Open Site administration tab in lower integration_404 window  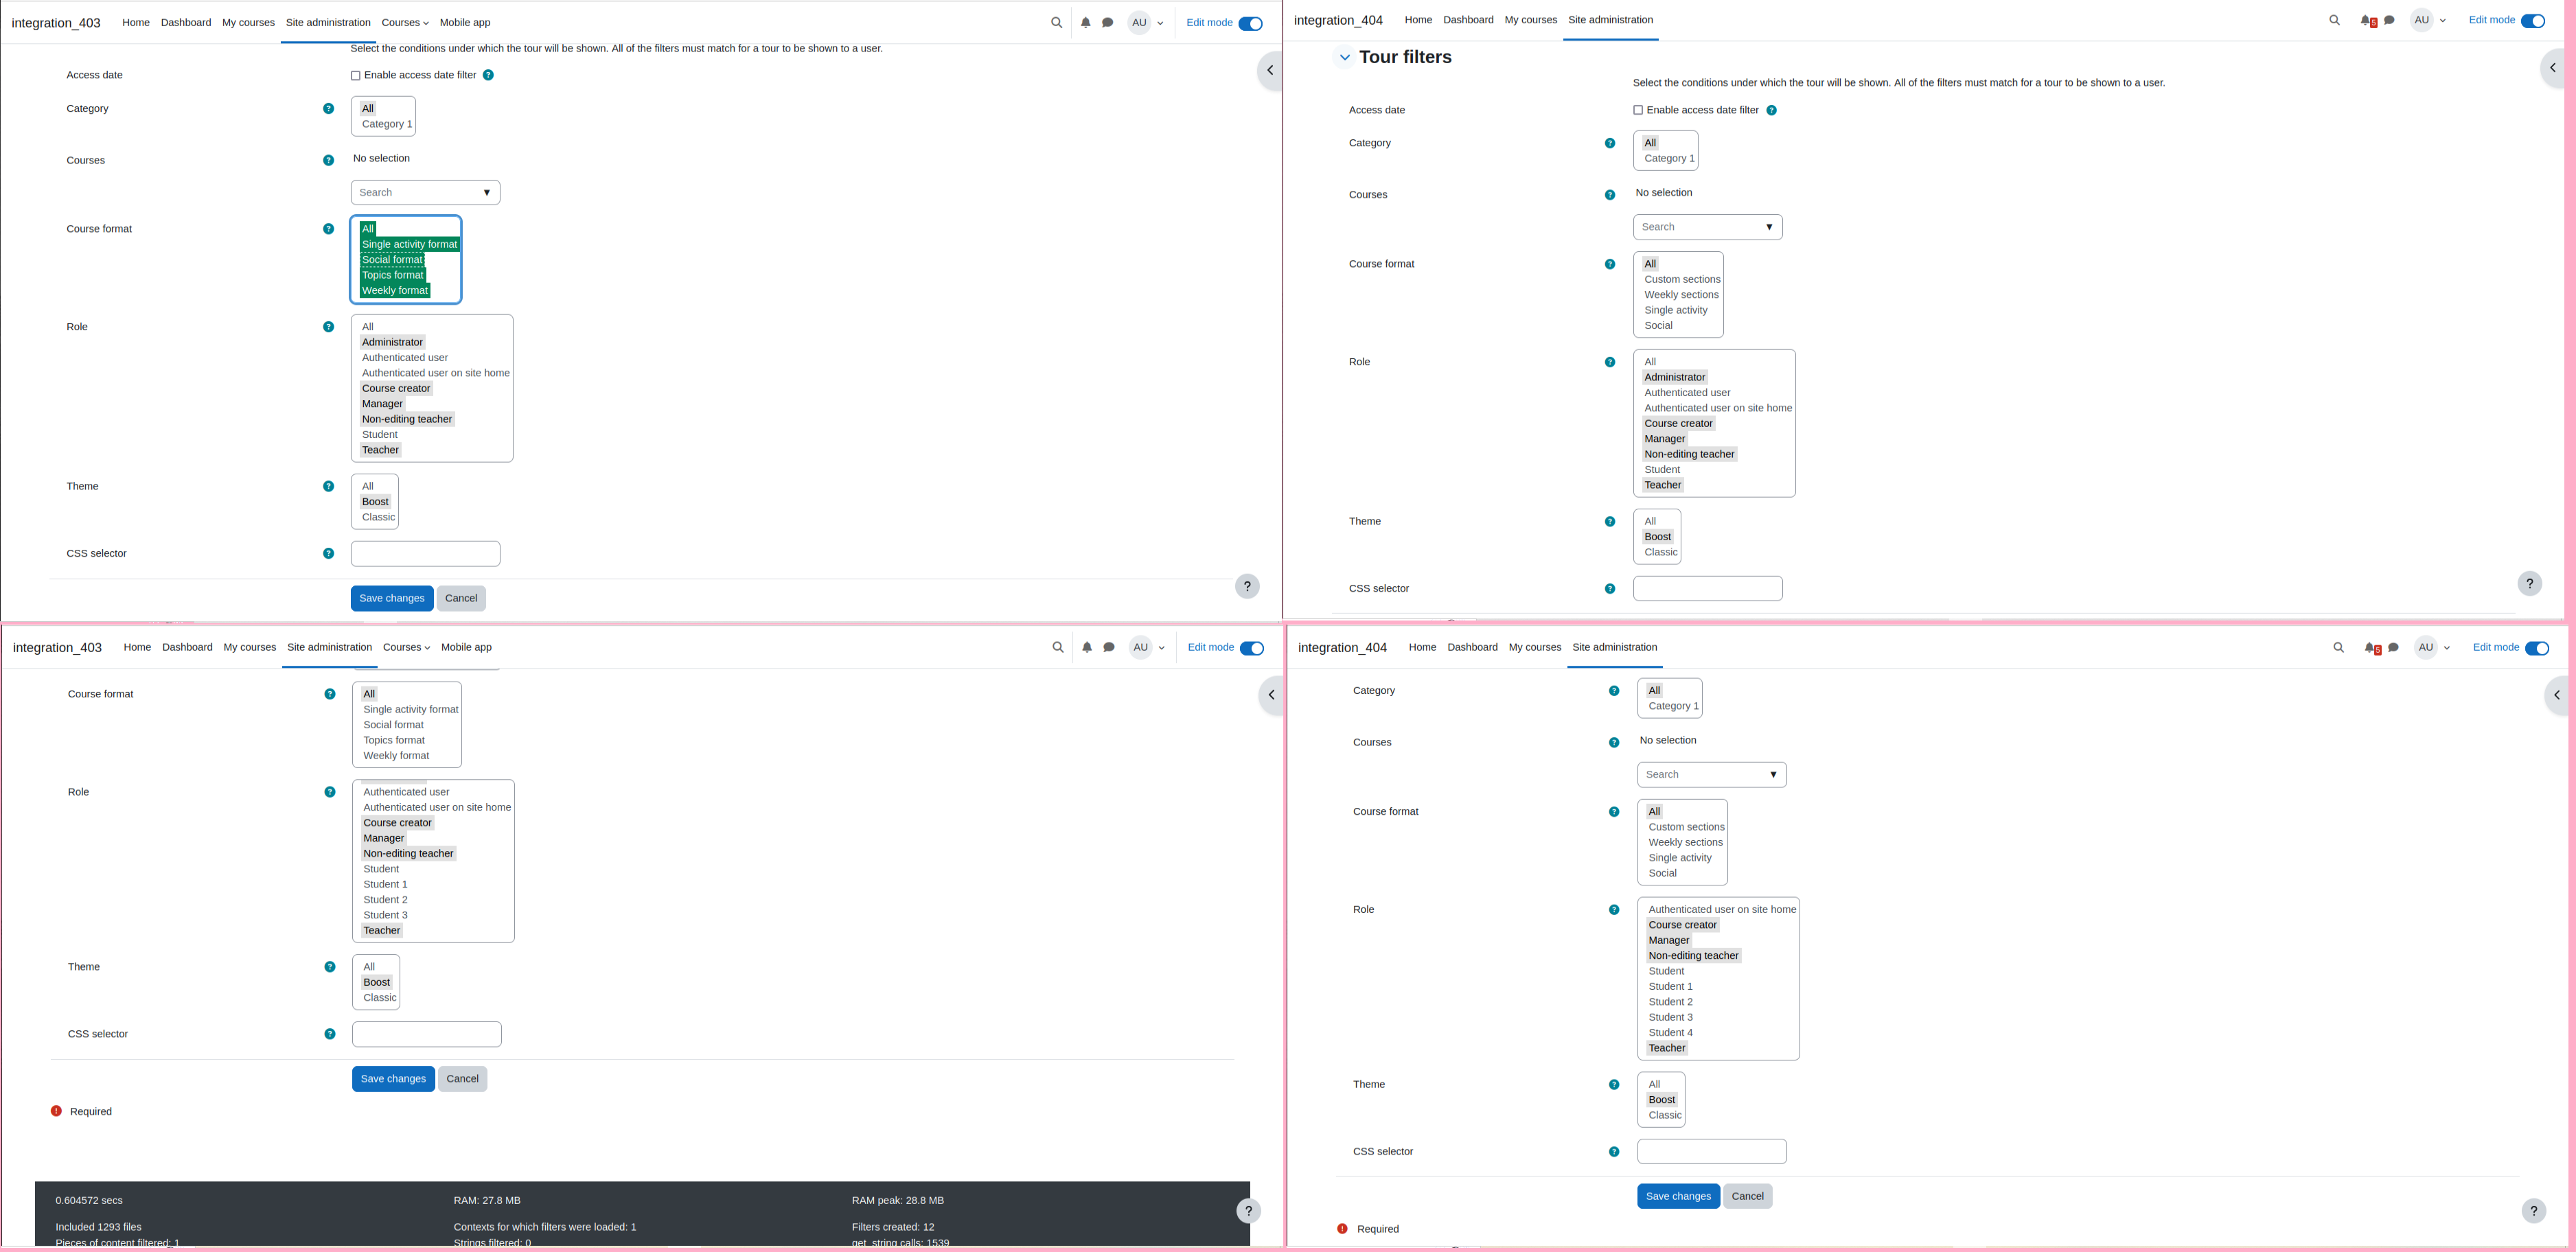(x=1614, y=647)
